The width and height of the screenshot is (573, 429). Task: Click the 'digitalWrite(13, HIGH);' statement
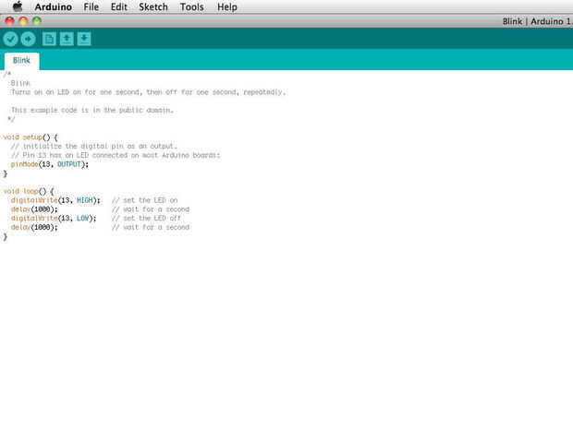pos(55,200)
